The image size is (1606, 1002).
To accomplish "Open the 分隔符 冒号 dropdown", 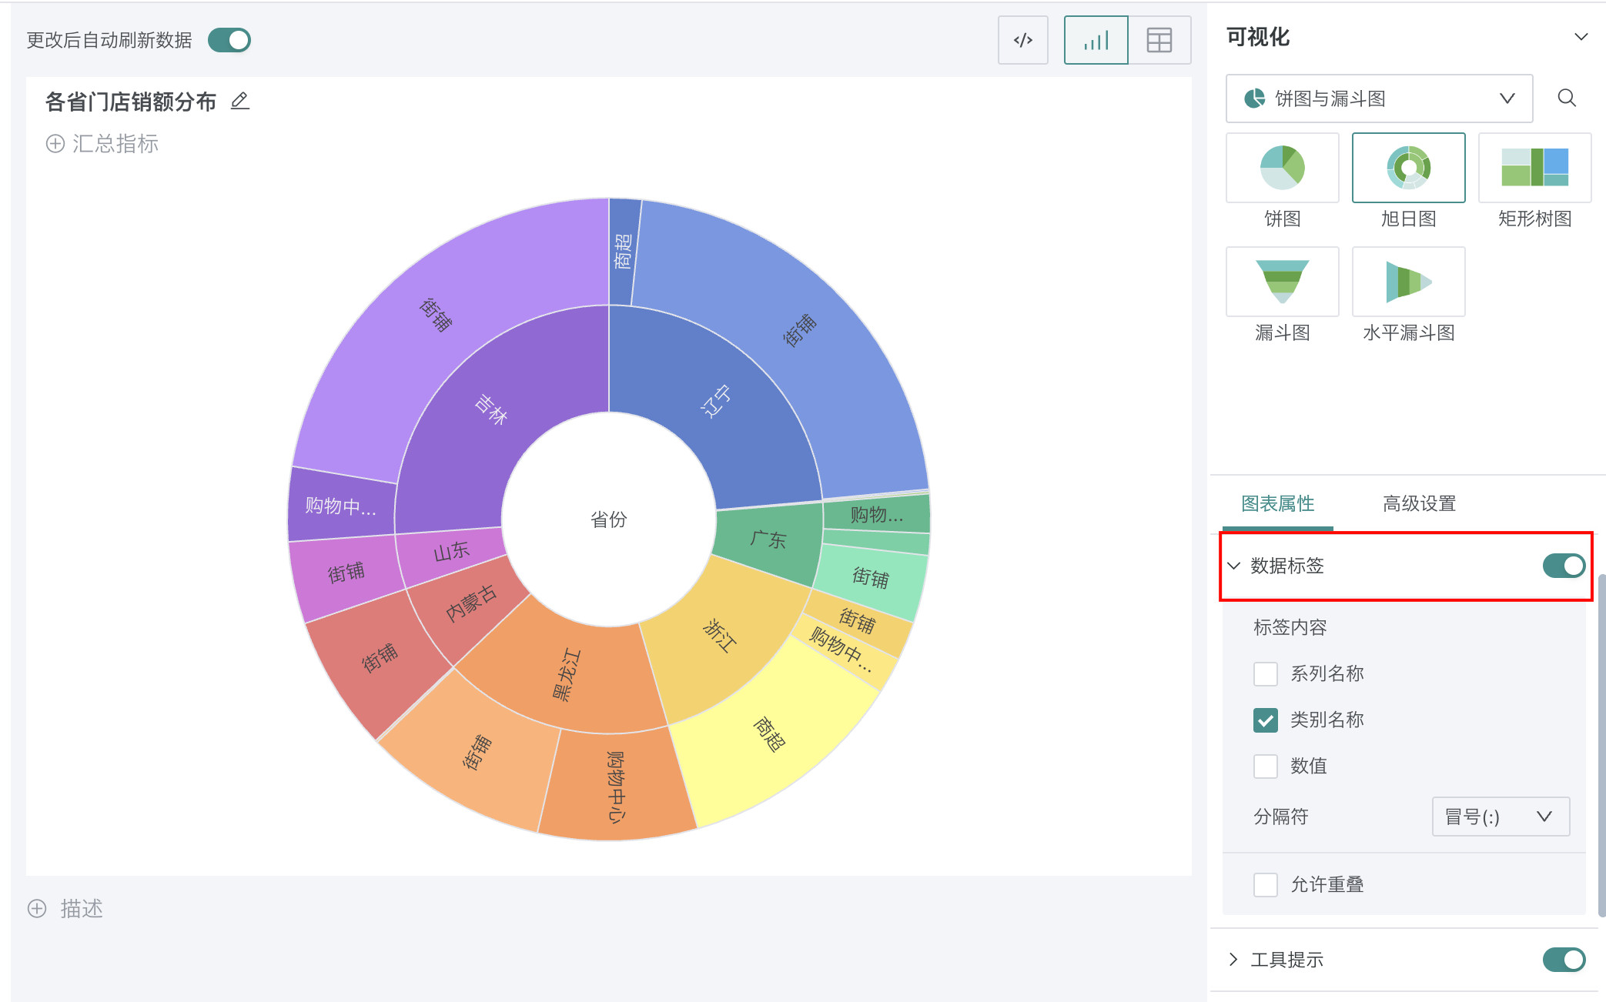I will click(1500, 817).
